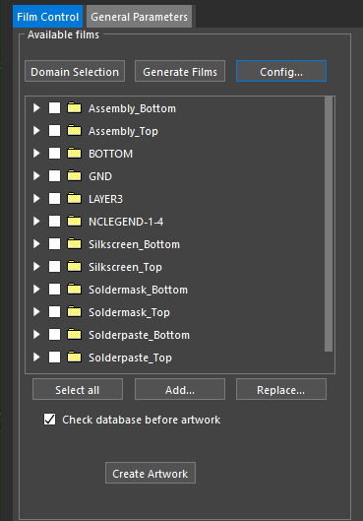The image size is (363, 521).
Task: Click the Add... button
Action: (x=180, y=389)
